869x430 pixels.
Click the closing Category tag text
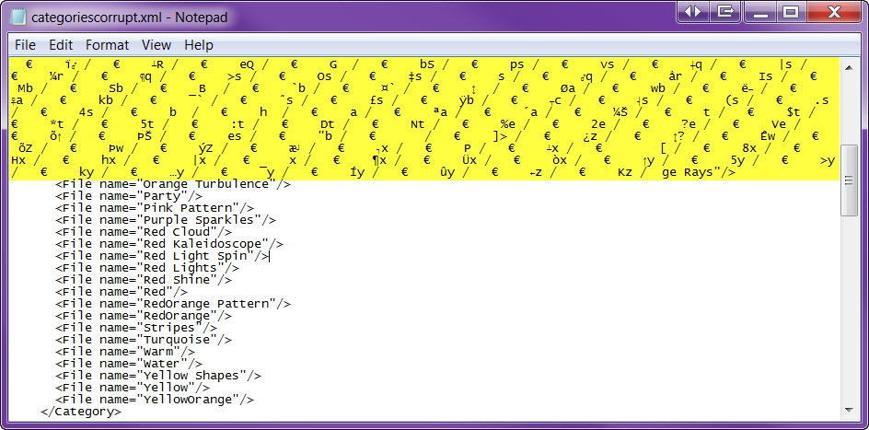pyautogui.click(x=81, y=412)
